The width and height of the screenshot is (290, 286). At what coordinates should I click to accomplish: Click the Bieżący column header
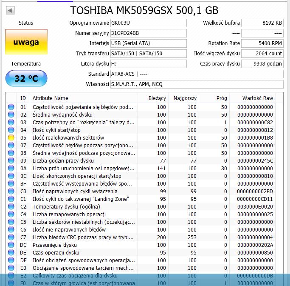(x=153, y=98)
